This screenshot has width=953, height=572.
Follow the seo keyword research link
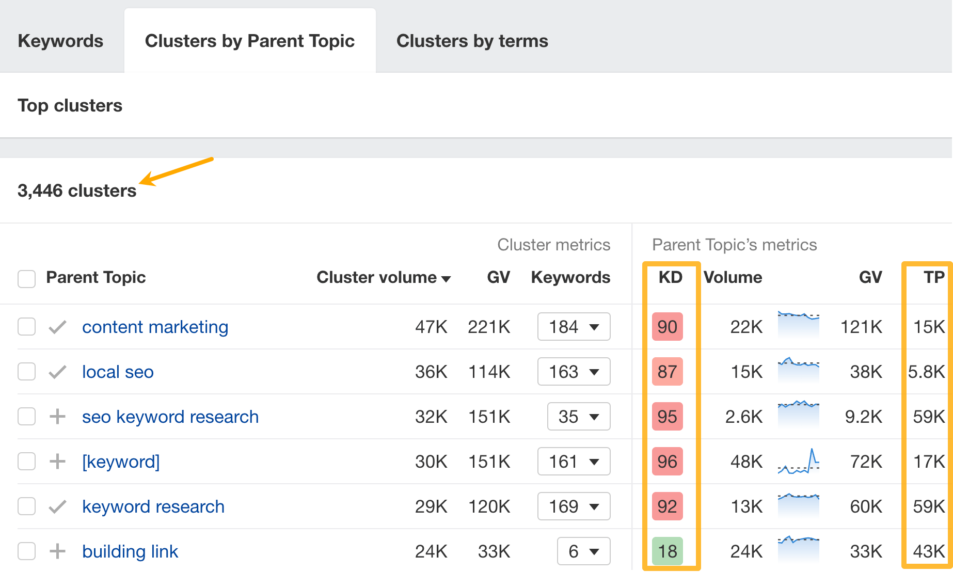(x=170, y=417)
